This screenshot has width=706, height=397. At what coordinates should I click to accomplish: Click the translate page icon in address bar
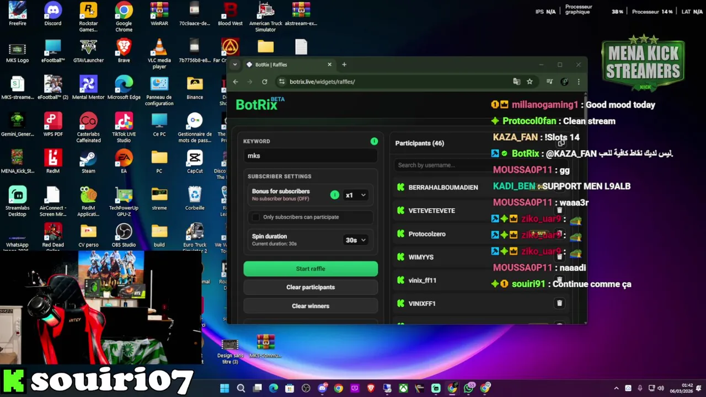click(516, 82)
